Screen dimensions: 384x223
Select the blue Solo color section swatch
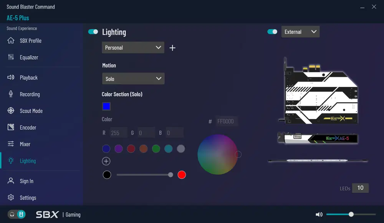coord(106,106)
